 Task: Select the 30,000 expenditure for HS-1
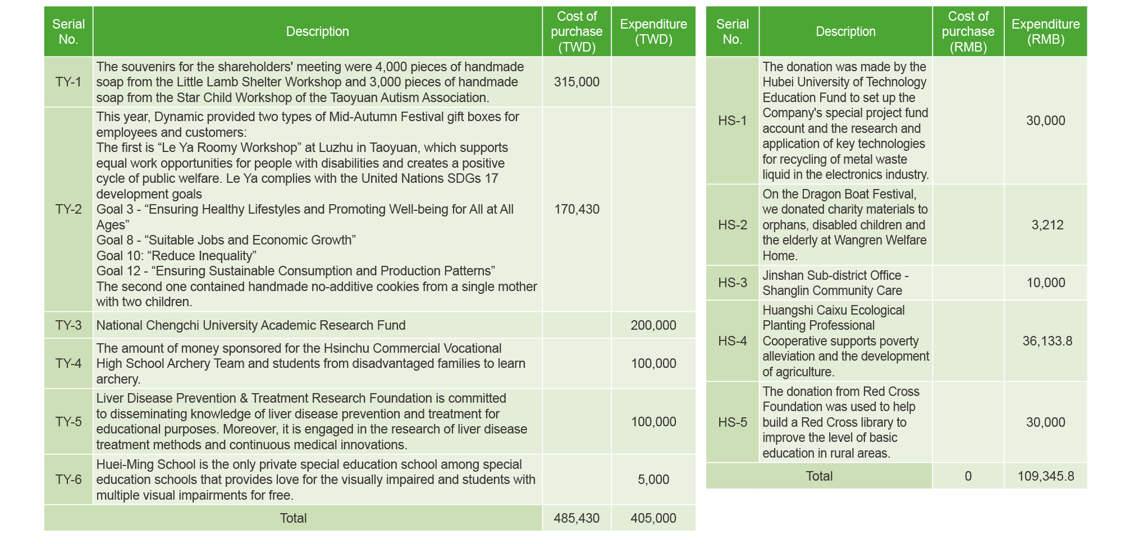click(1046, 121)
